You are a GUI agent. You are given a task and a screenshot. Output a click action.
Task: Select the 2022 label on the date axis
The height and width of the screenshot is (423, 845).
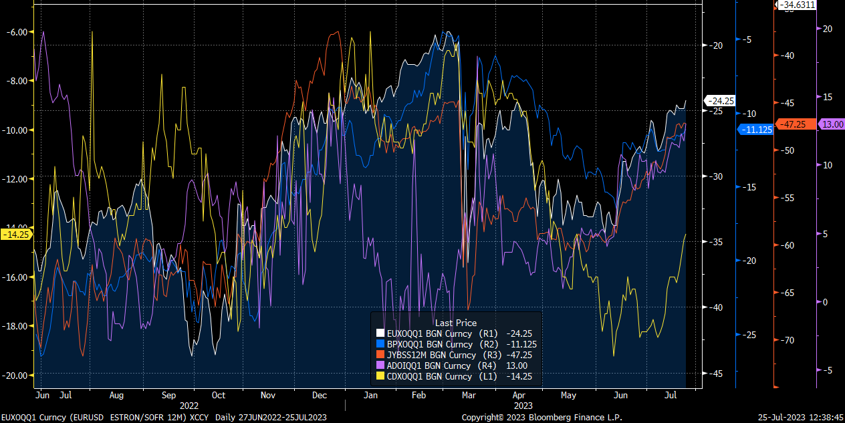(x=189, y=405)
